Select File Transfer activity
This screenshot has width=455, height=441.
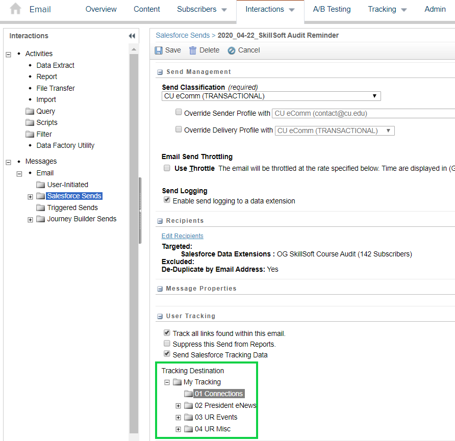click(56, 88)
